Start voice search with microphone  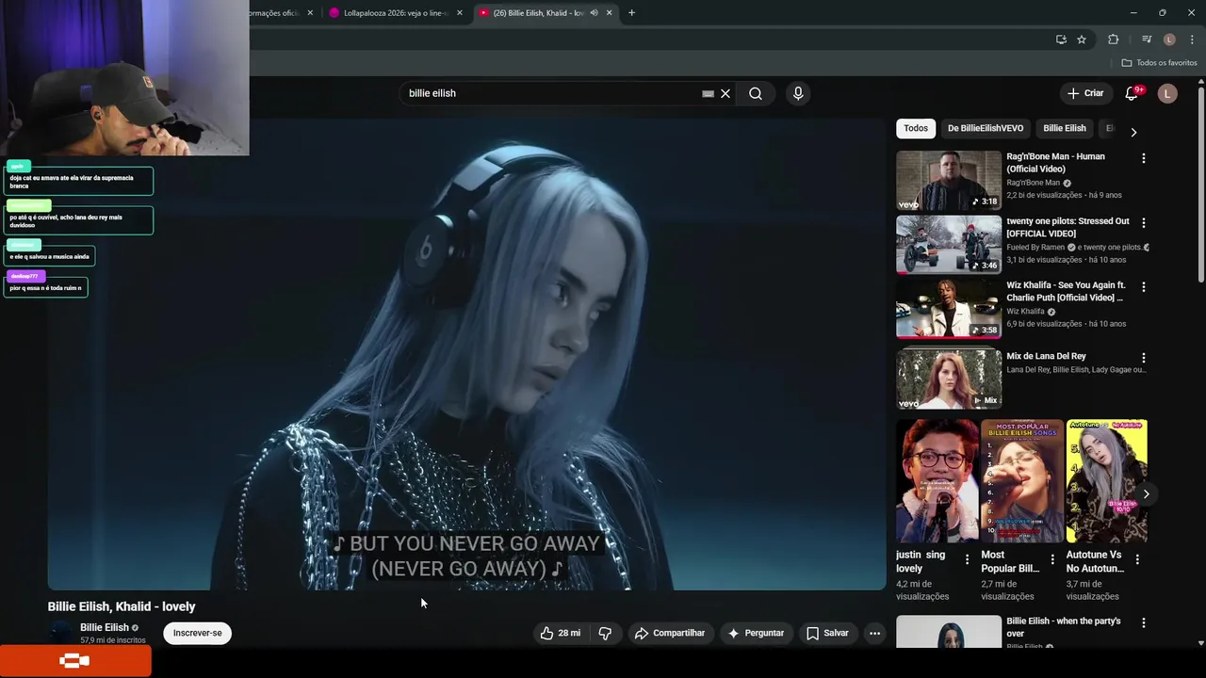(x=798, y=93)
